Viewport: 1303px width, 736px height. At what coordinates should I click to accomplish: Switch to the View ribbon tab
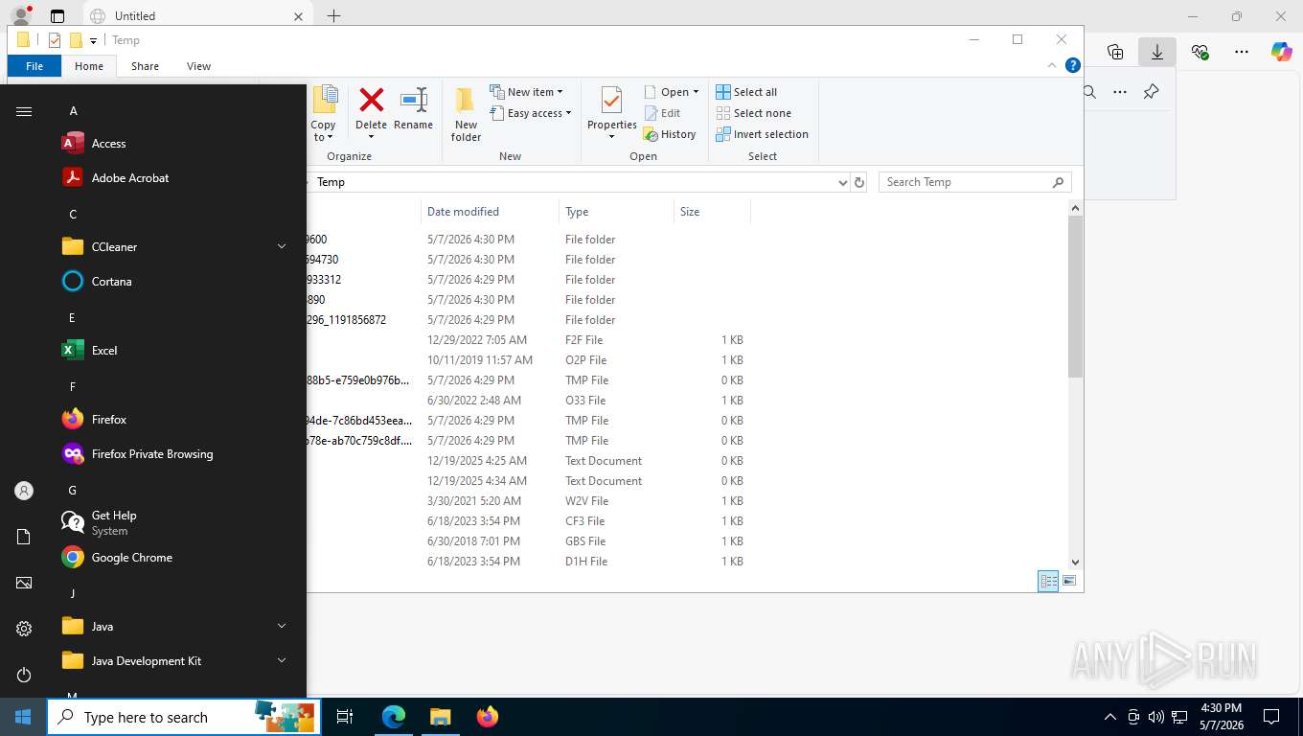(198, 66)
